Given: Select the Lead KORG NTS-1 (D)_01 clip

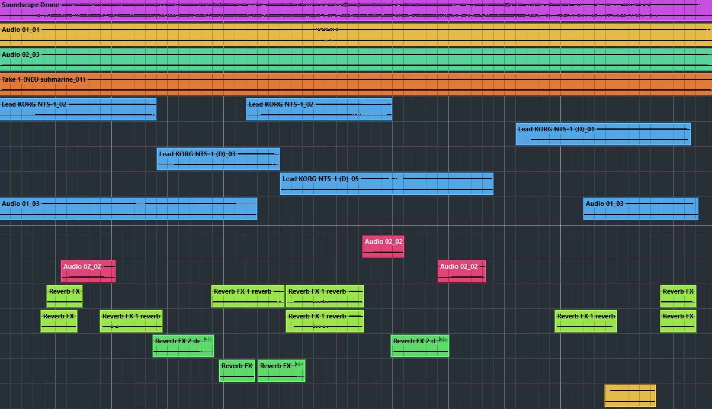Looking at the screenshot, I should pos(603,134).
